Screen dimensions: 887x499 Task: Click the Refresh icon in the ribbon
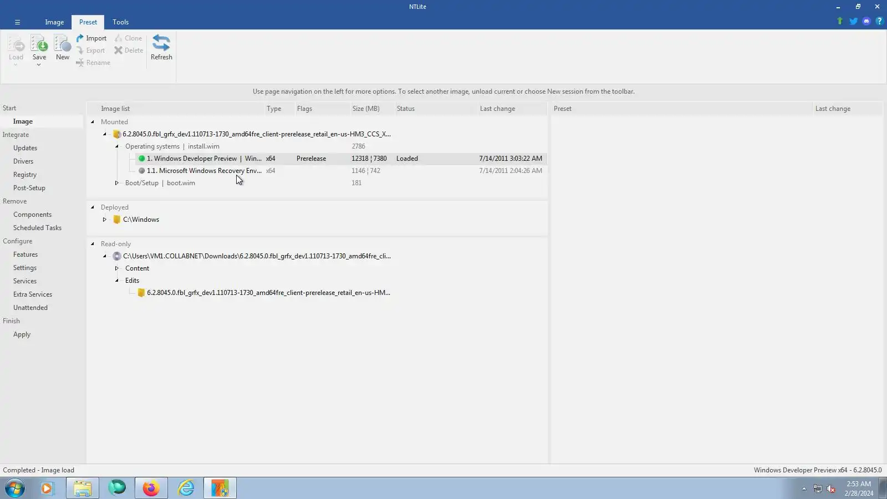[161, 44]
